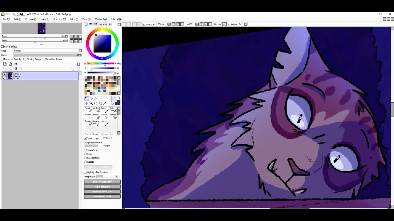The height and width of the screenshot is (221, 394).
Task: Enable the Clipping Group checkbox
Action: coord(25,59)
